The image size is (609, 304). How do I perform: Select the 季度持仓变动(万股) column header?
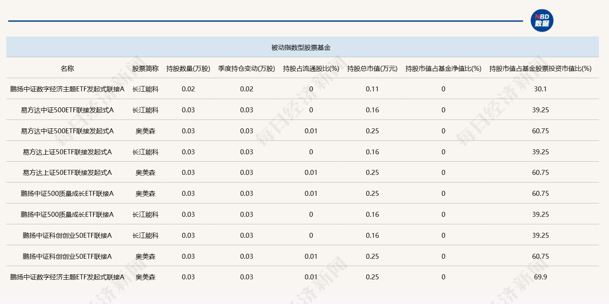pos(247,69)
